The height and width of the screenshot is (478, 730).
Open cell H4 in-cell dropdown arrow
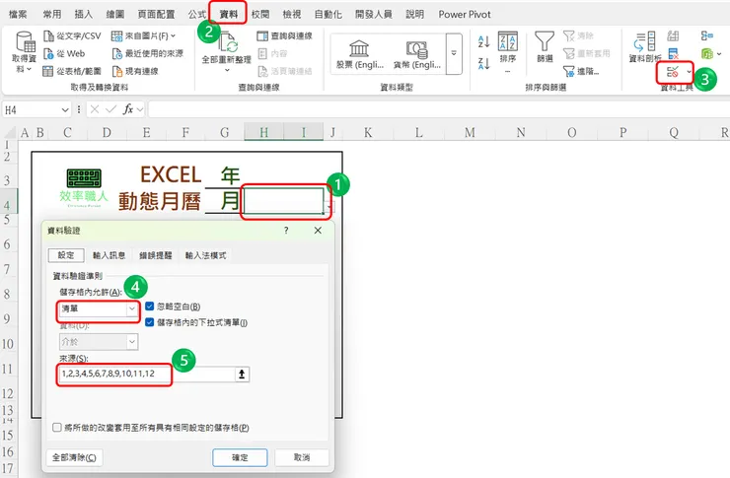pos(329,206)
